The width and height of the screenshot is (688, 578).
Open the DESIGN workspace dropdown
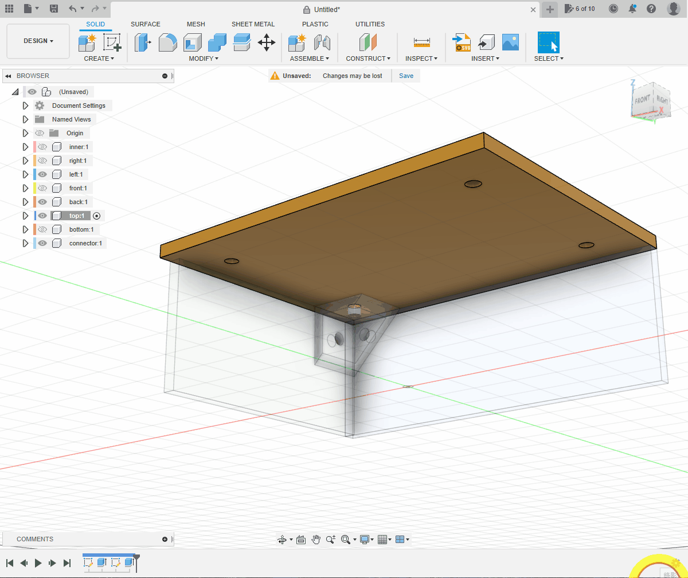click(x=38, y=41)
